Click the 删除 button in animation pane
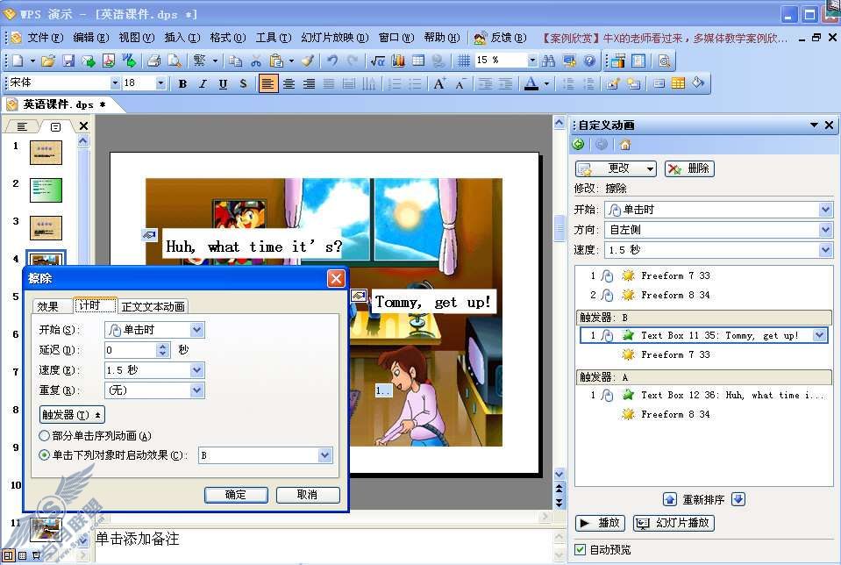This screenshot has width=841, height=565. 689,168
